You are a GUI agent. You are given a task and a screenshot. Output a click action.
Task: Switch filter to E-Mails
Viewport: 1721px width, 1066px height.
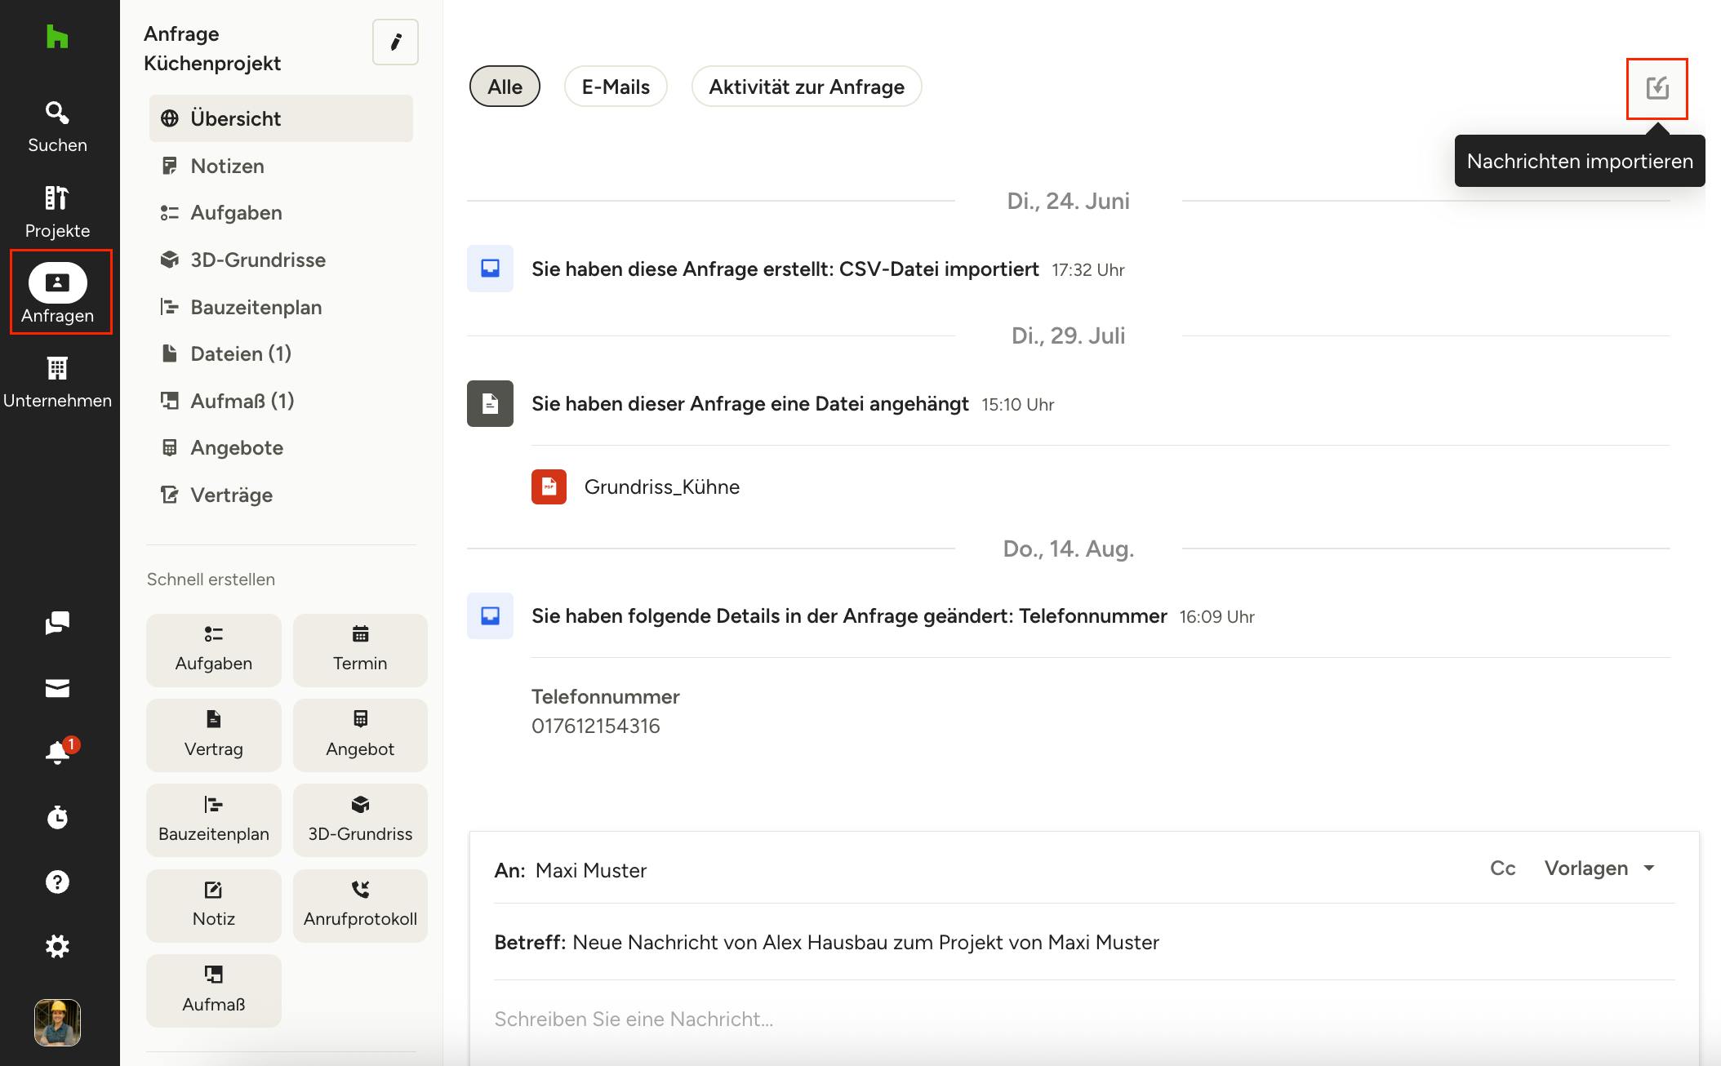[x=616, y=87]
